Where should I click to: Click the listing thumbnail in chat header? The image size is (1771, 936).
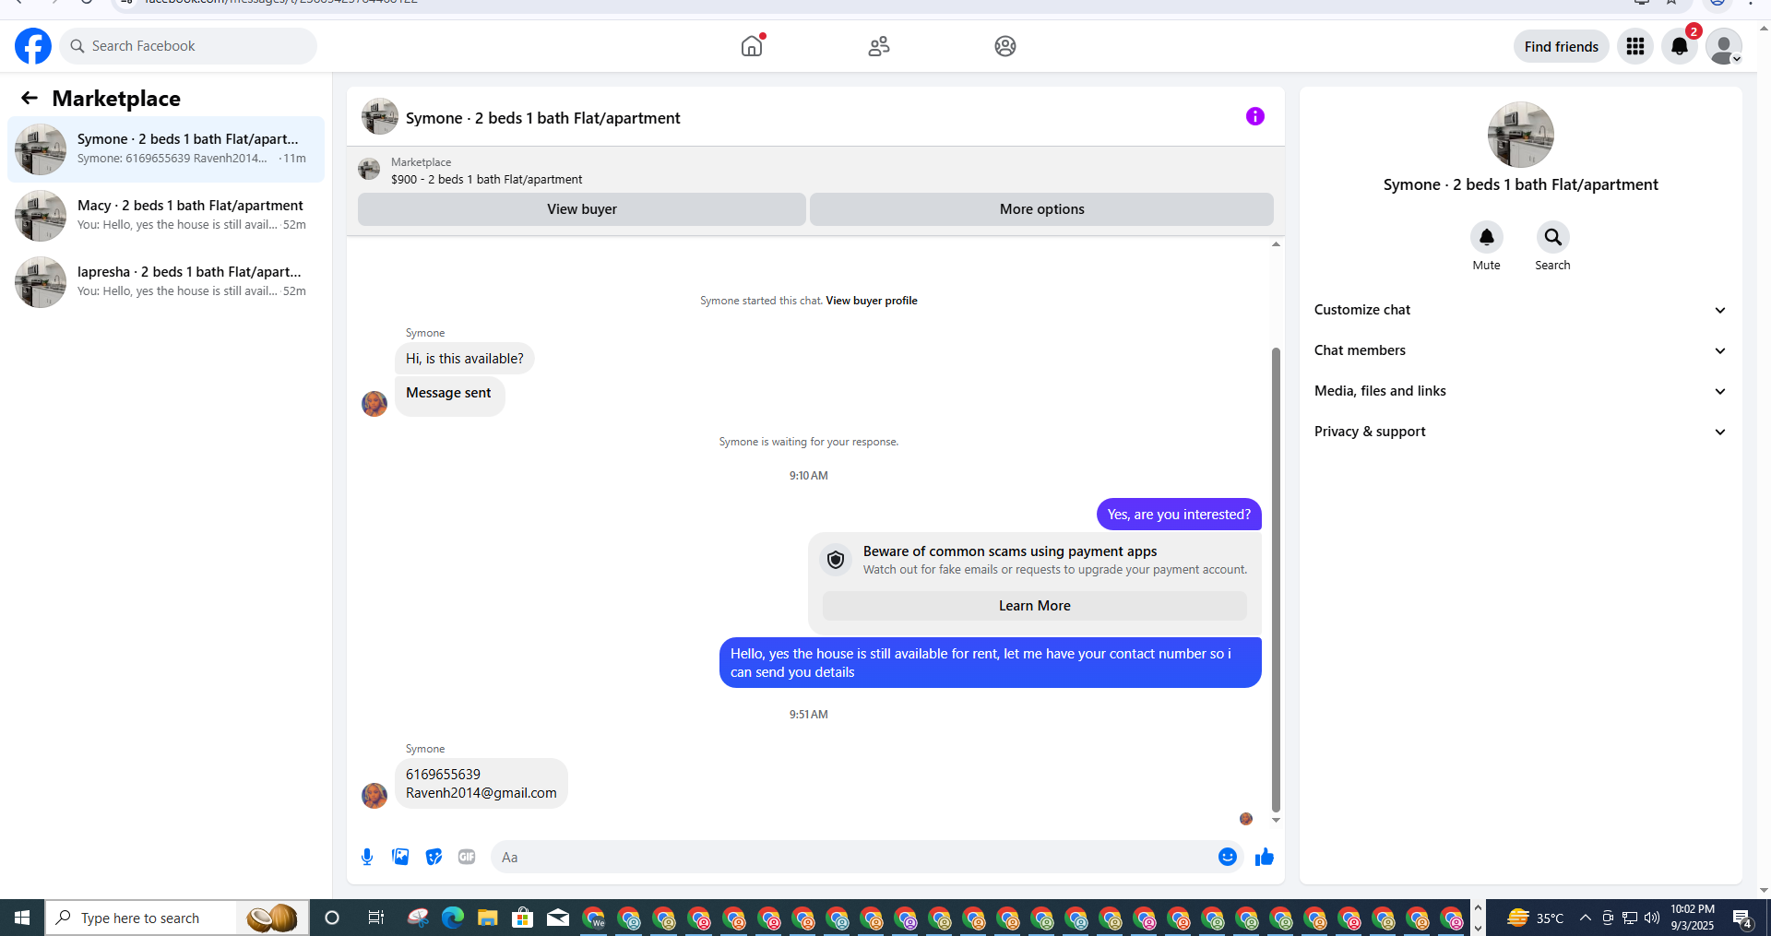click(380, 117)
